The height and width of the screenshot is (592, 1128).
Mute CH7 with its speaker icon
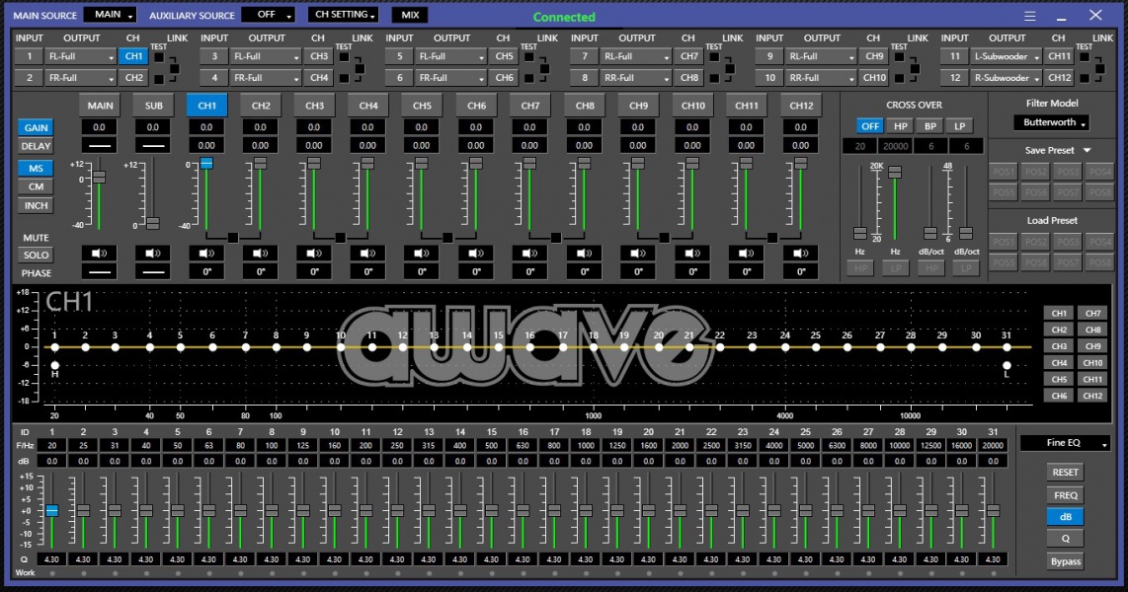[530, 253]
